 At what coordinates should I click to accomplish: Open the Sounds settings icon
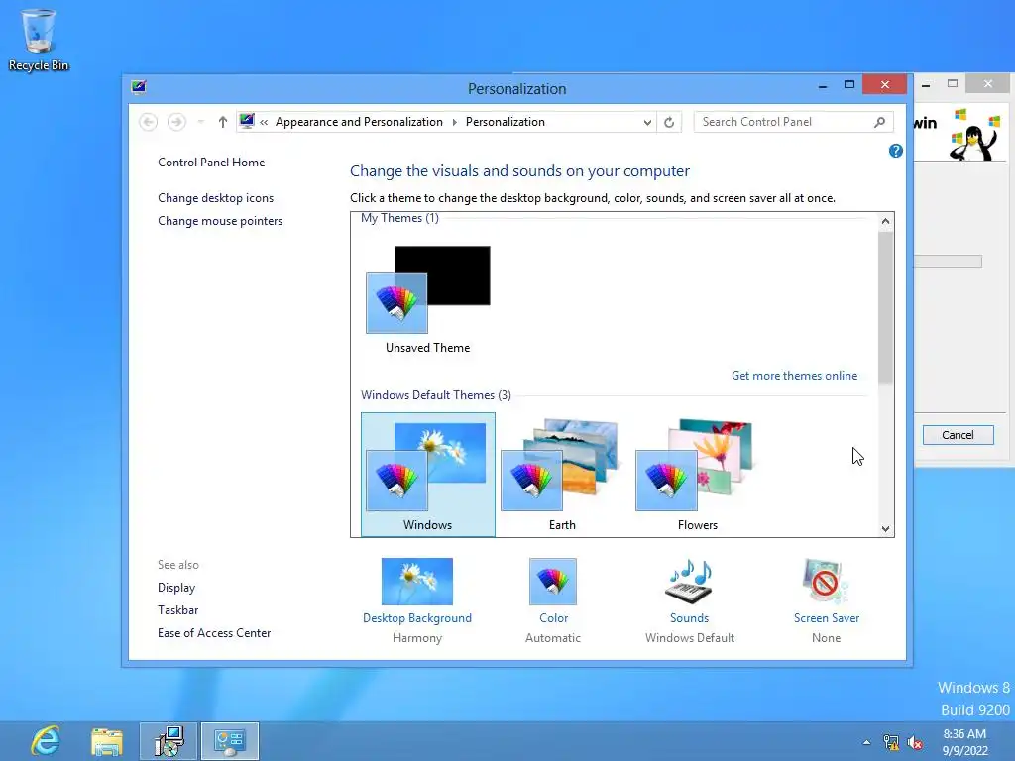pyautogui.click(x=690, y=581)
